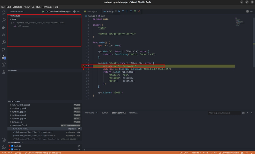Image resolution: width=255 pixels, height=154 pixels.
Task: Disconnect the debugger
Action: tap(139, 11)
